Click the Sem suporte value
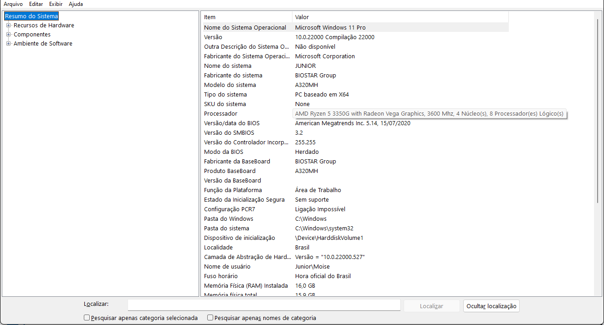Viewport: 604px width, 325px height. pyautogui.click(x=312, y=199)
